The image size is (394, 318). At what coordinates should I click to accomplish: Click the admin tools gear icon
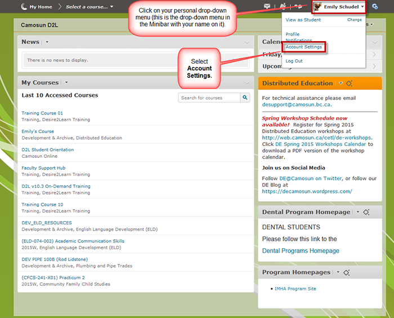(375, 7)
